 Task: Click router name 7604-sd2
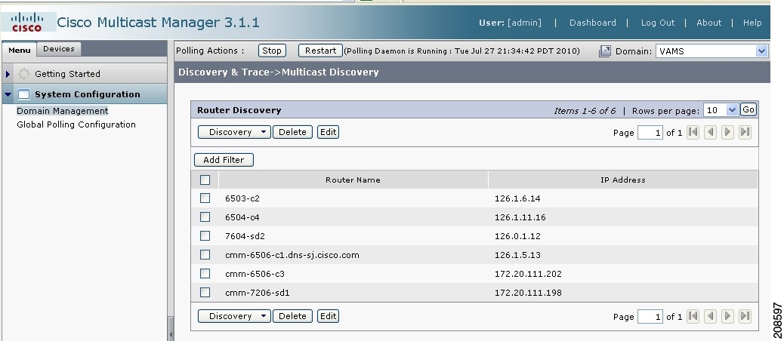pos(245,236)
